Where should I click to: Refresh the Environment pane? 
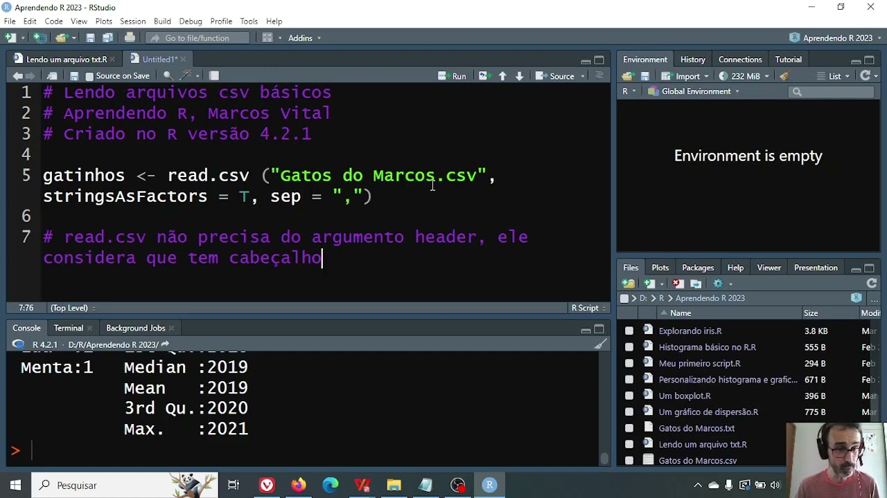tap(866, 76)
